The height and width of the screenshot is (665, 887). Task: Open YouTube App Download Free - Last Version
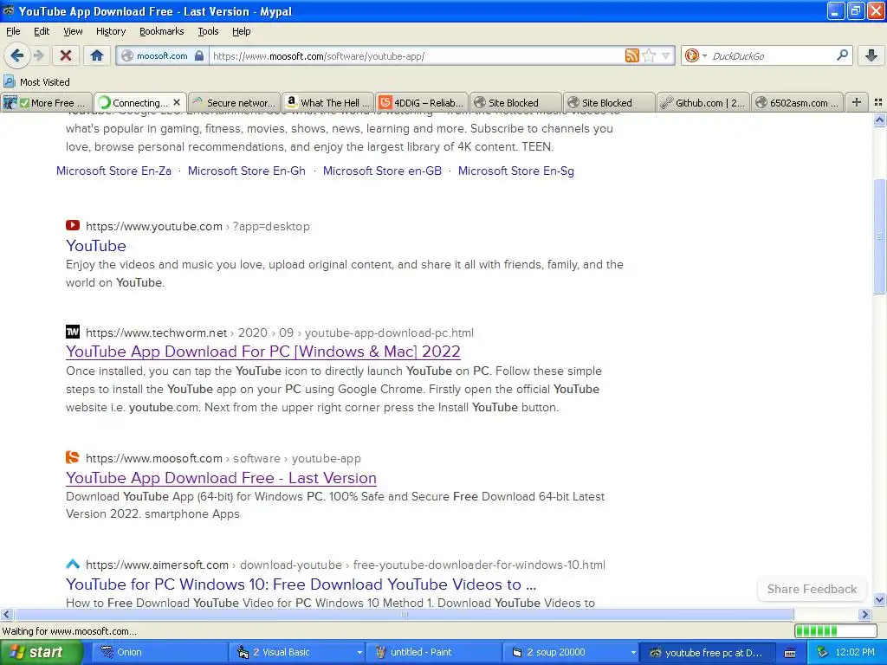[221, 478]
